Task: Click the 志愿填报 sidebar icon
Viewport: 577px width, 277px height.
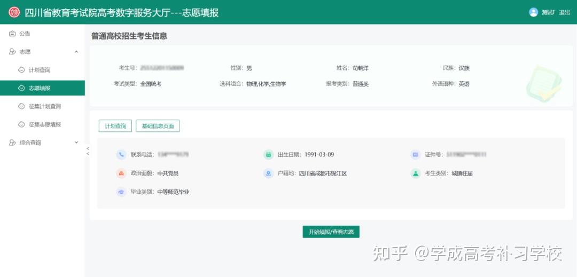Action: click(22, 88)
